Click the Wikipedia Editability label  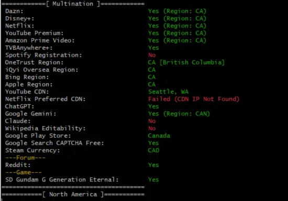click(x=46, y=128)
